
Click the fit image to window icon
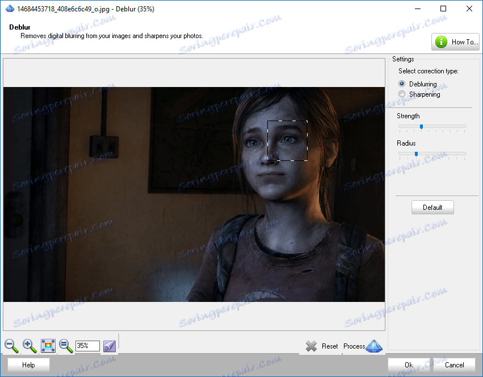click(x=48, y=346)
